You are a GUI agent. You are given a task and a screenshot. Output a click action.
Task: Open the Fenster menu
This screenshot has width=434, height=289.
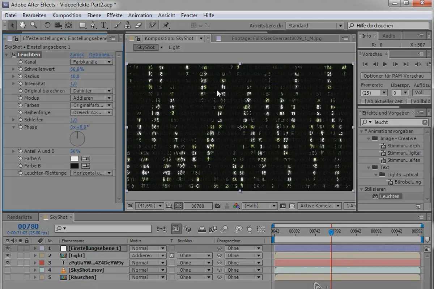(189, 15)
